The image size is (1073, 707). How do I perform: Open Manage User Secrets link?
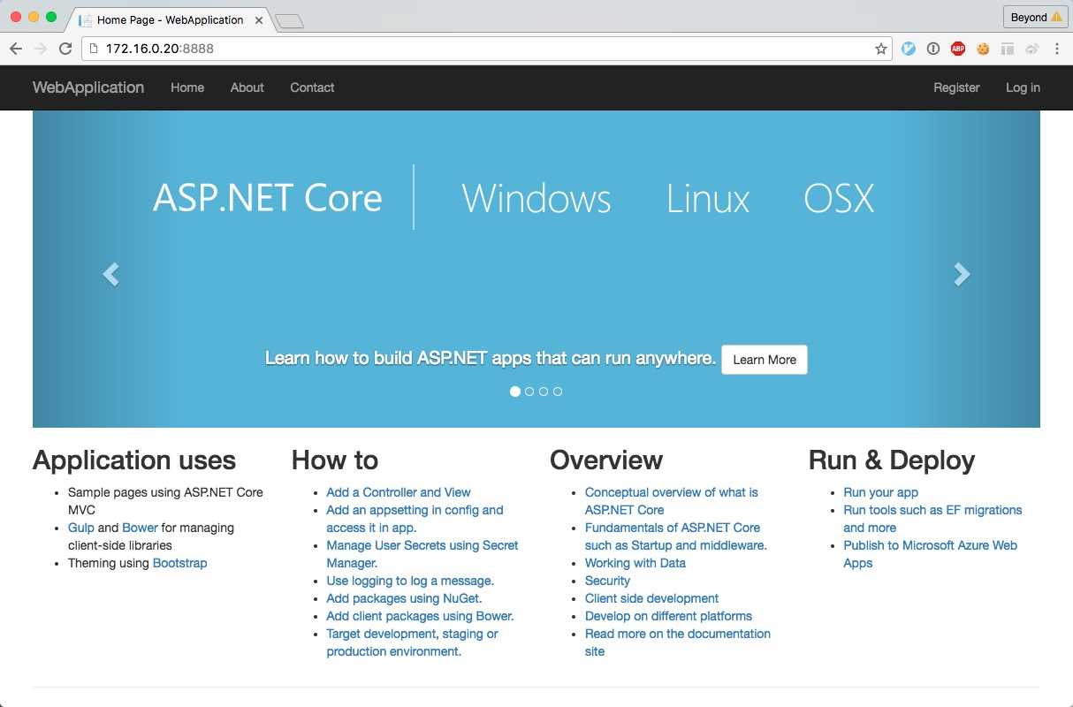(x=422, y=554)
